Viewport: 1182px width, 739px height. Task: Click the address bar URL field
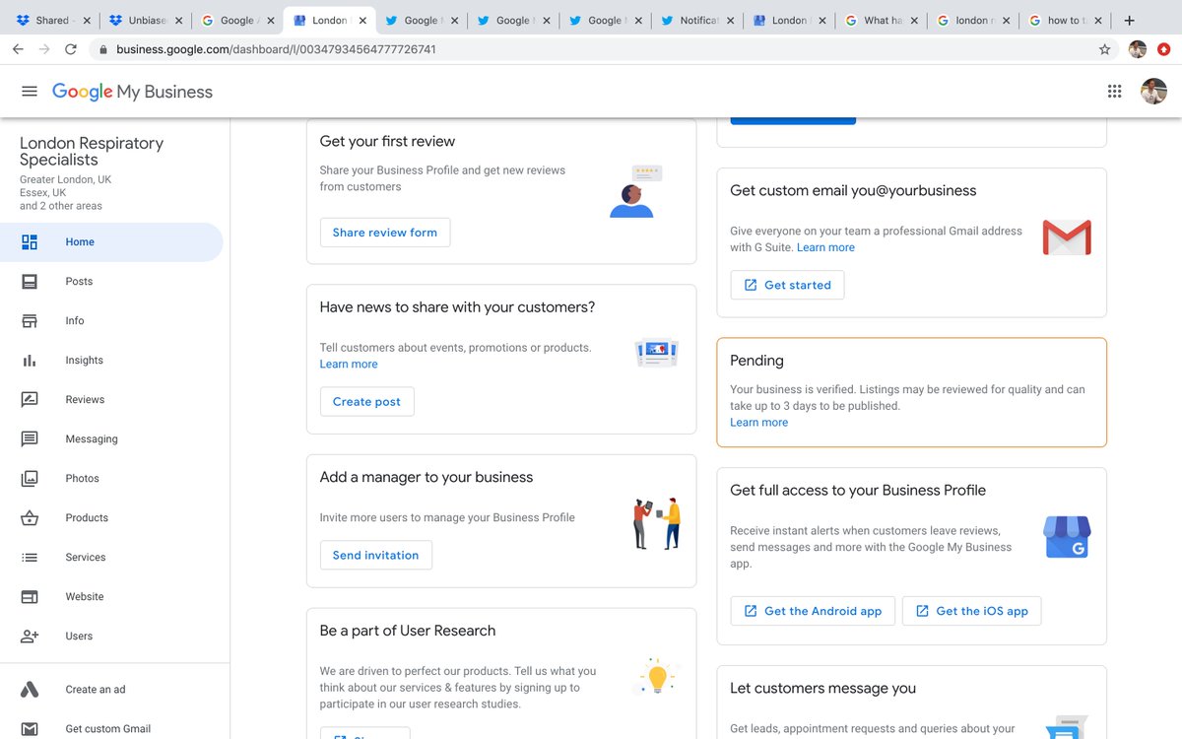pos(601,48)
